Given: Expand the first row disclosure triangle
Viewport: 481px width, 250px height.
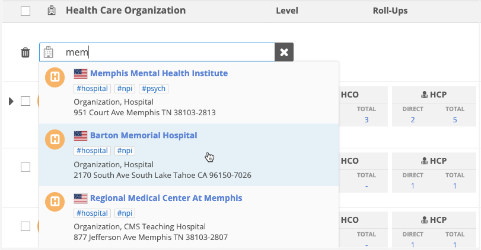Looking at the screenshot, I should [x=11, y=101].
